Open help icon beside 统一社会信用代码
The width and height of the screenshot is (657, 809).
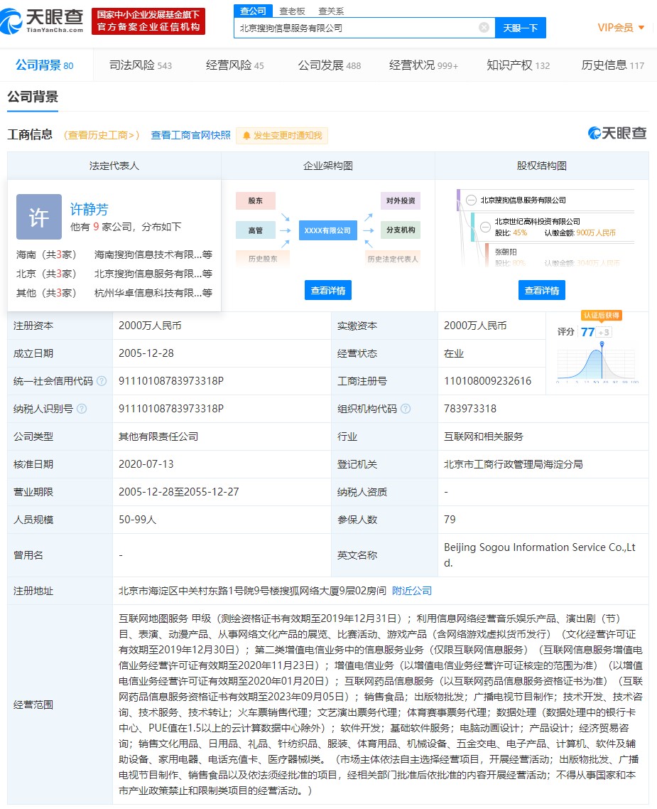[102, 381]
